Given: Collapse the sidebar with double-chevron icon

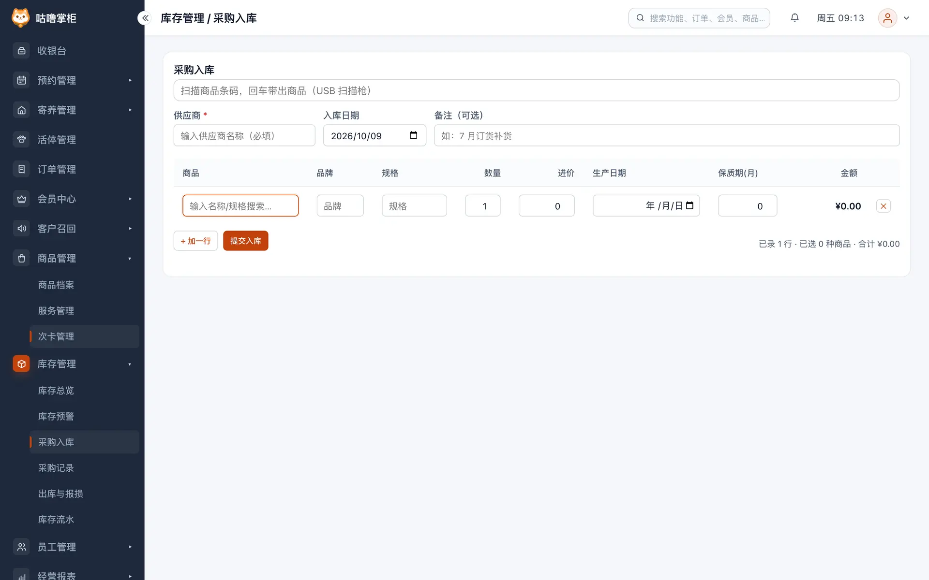Looking at the screenshot, I should [145, 18].
